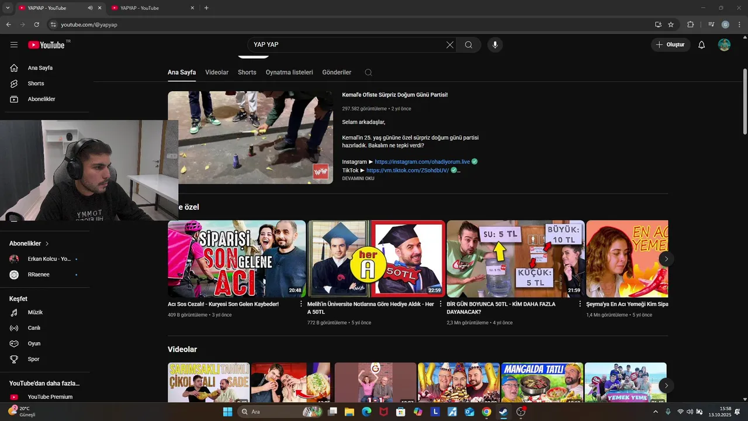Open the Windows Start menu

227,412
